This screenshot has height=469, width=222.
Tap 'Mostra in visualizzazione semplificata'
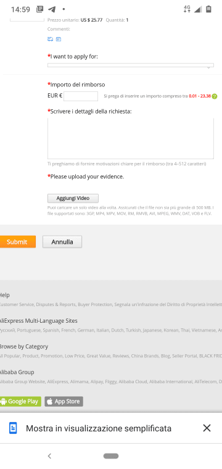[x=99, y=428]
